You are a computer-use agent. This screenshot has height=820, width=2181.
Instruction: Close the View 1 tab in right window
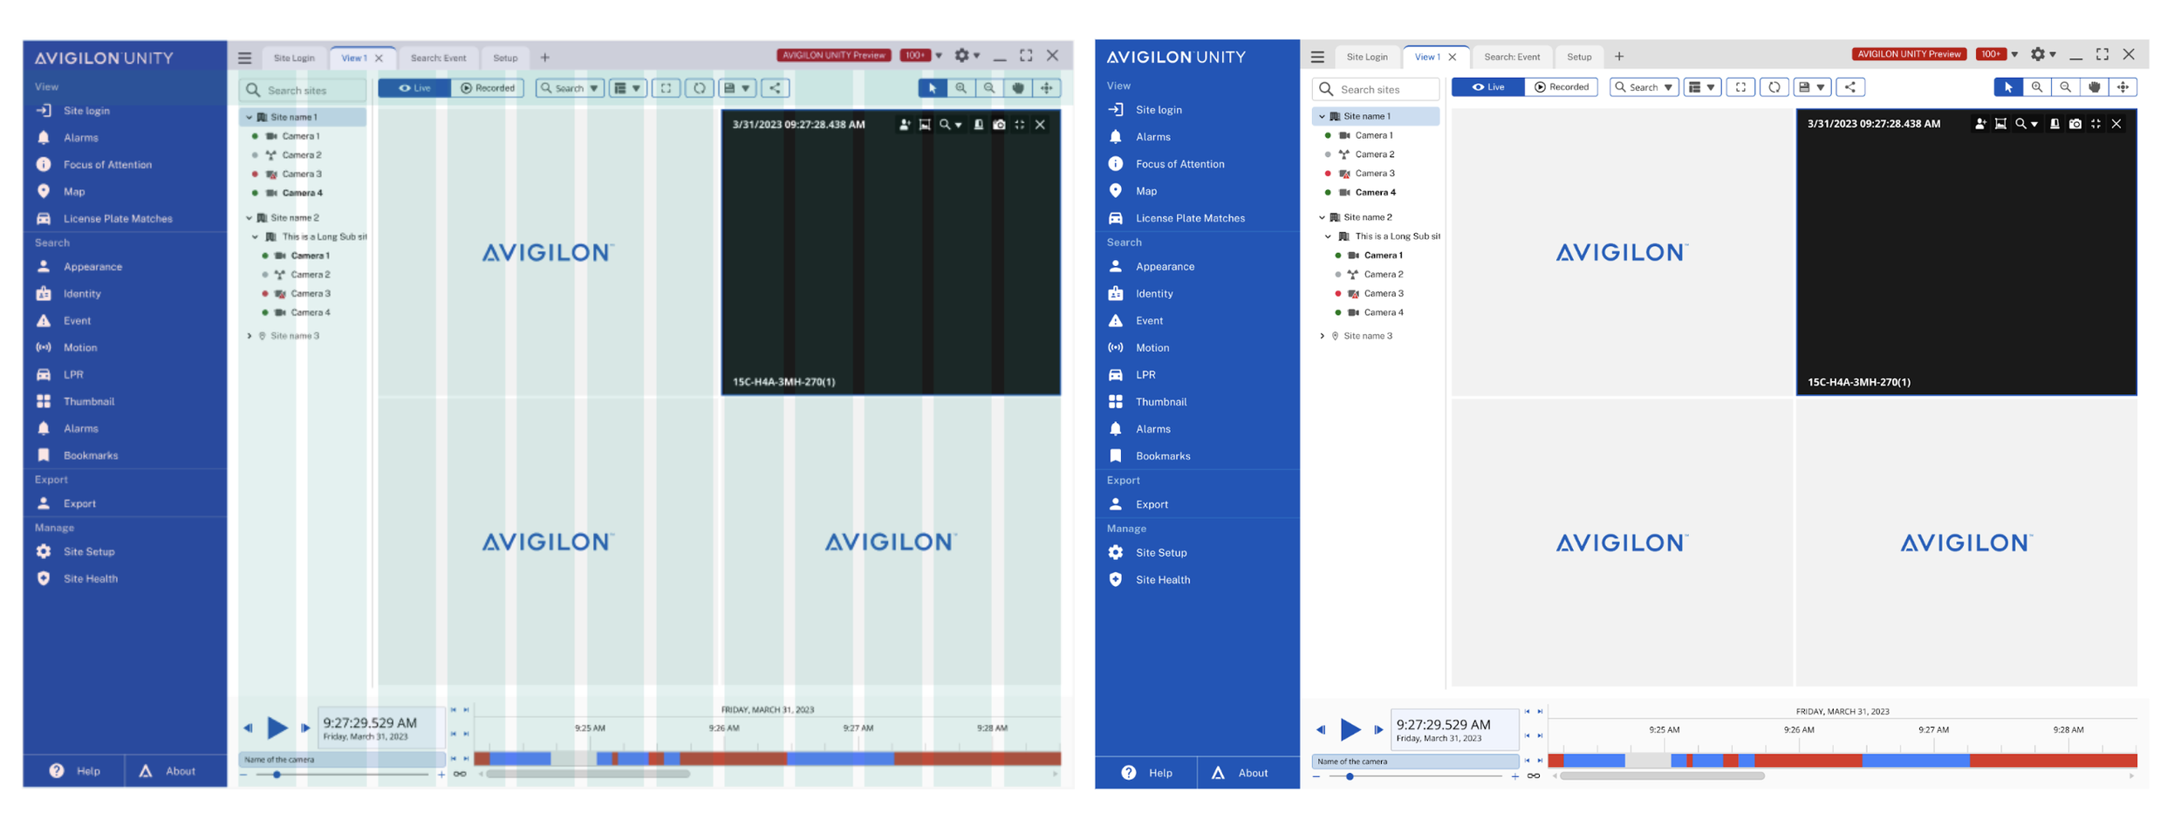point(1453,57)
